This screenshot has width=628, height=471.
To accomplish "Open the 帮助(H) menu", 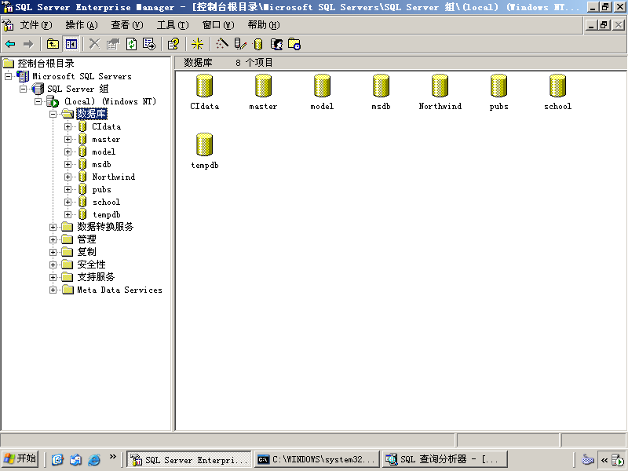I will click(x=264, y=25).
